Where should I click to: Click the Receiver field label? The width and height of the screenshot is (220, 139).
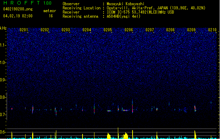point(71,12)
